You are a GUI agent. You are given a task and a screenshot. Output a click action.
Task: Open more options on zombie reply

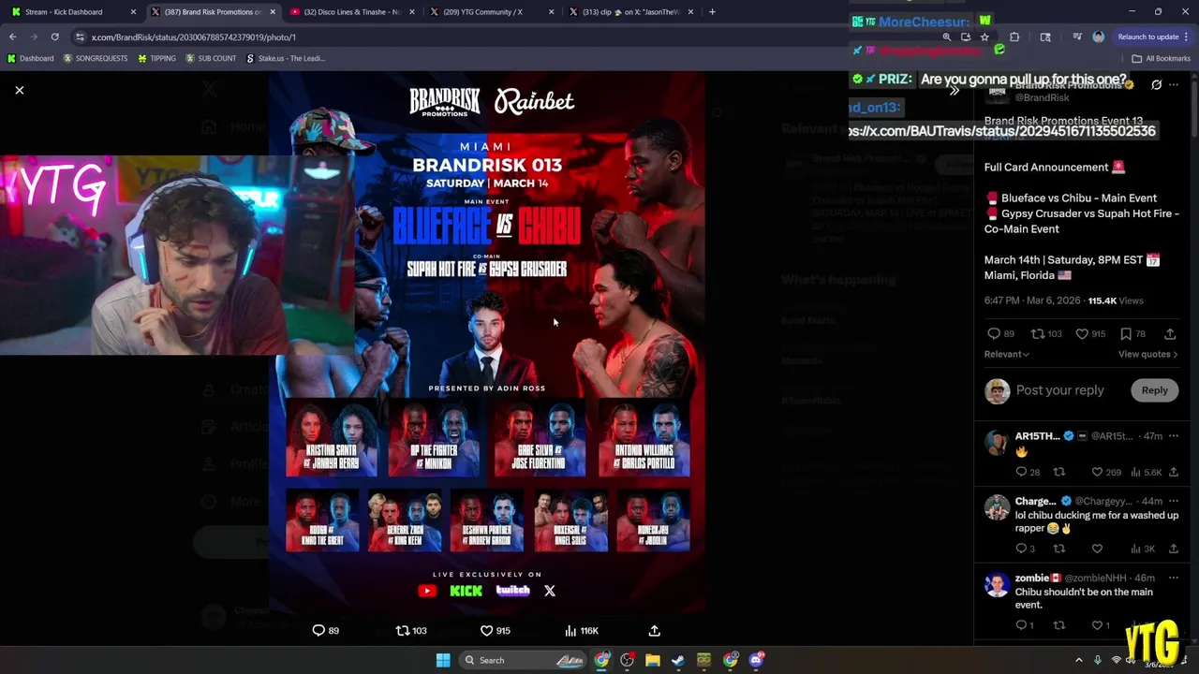pos(1174,579)
